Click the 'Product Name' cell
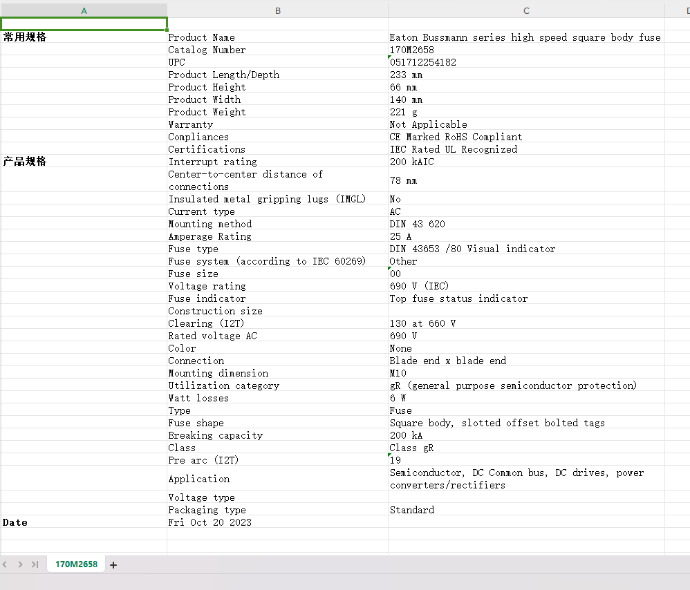 (x=278, y=37)
